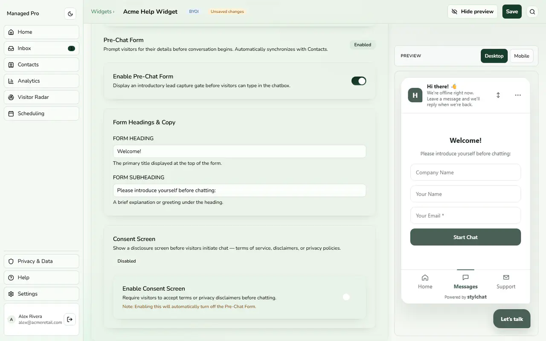This screenshot has width=546, height=341.
Task: Open the Help page
Action: click(41, 277)
